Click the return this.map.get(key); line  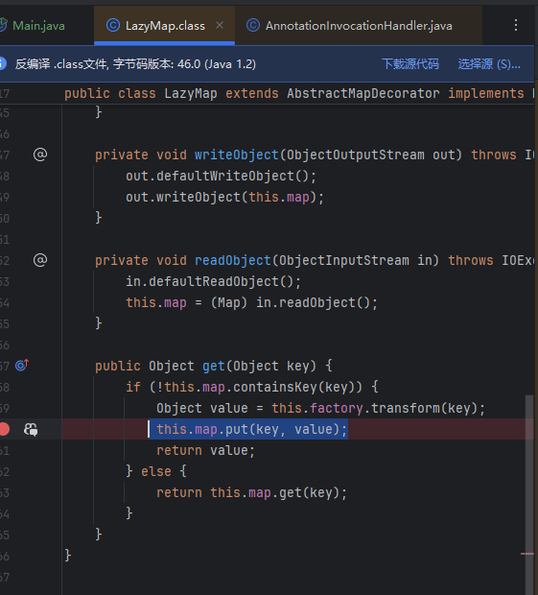(252, 492)
